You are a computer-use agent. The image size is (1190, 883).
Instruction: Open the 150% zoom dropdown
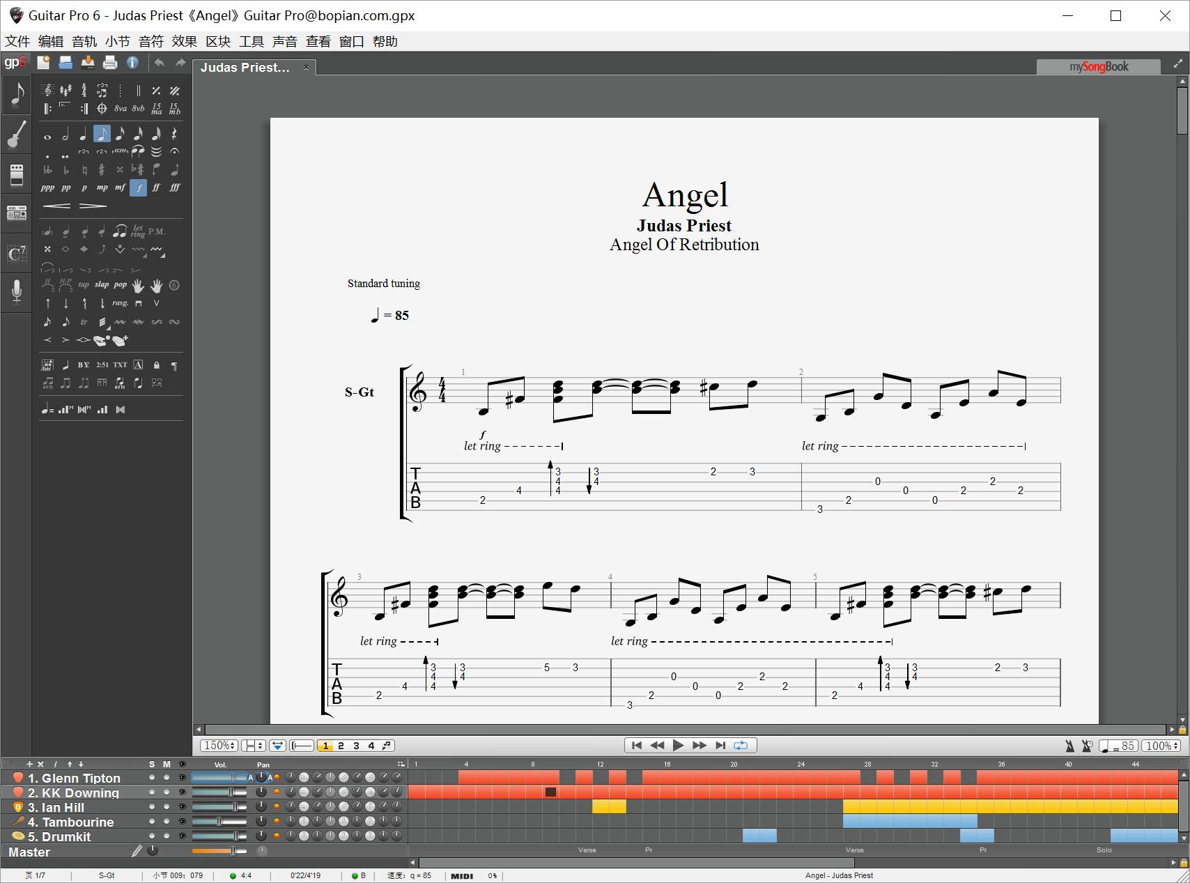pyautogui.click(x=219, y=746)
